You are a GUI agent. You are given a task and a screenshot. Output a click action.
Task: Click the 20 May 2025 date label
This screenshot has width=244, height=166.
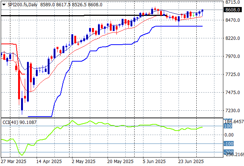coord(121,161)
